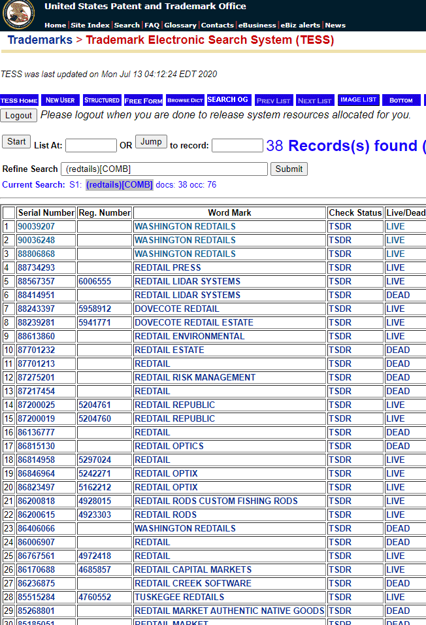Go to the Next List
Image resolution: width=426 pixels, height=625 pixels.
click(315, 101)
